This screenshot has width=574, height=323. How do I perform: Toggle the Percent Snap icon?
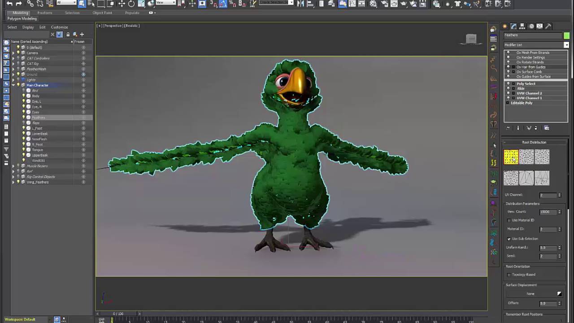tap(233, 4)
